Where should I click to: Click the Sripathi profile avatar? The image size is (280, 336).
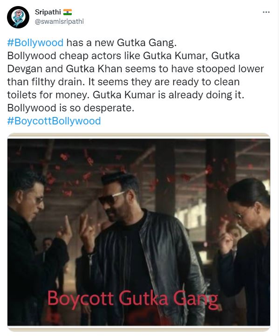click(18, 17)
